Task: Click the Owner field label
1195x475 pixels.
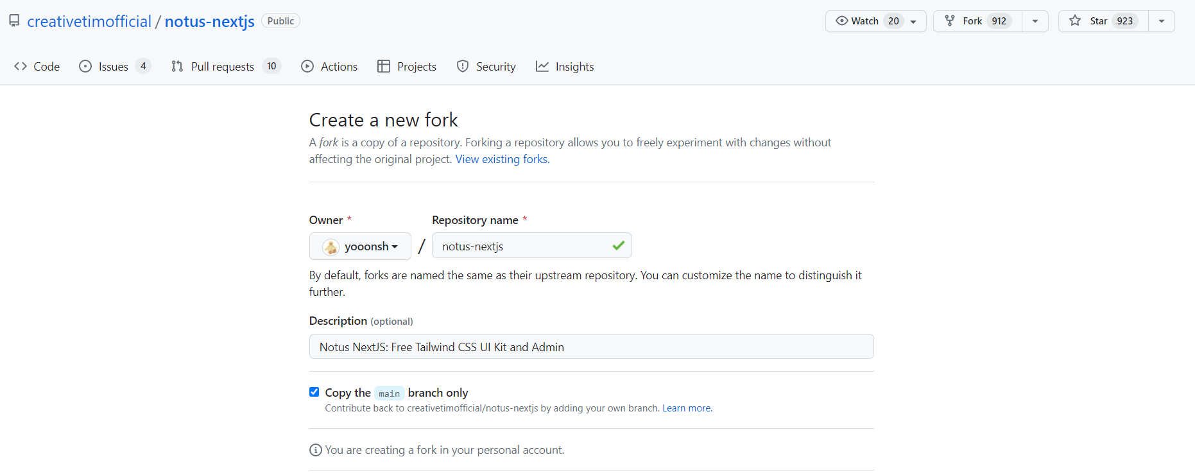Action: point(326,220)
